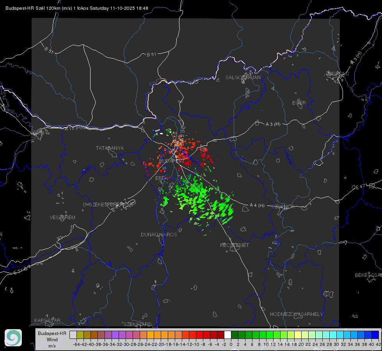Click the TATABÁNYA city label
Viewport: 382px width, 351px height.
(x=110, y=148)
